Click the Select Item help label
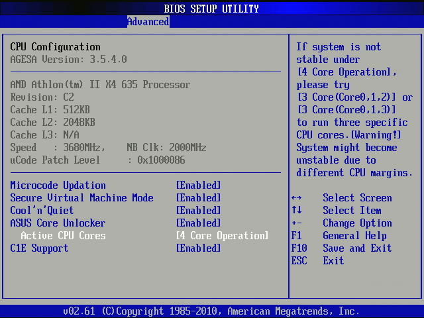Viewport: 424px width, 318px height. 352,211
